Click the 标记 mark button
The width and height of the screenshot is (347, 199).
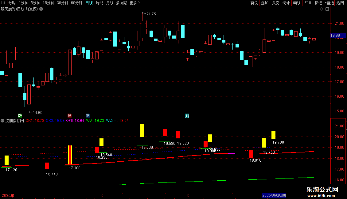[x=318, y=3]
